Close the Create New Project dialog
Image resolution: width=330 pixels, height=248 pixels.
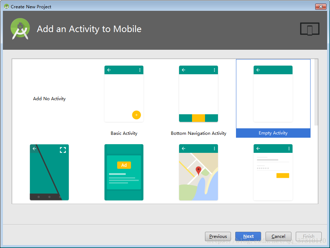click(x=321, y=6)
